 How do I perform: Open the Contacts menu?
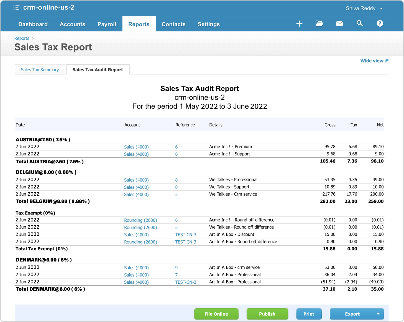click(173, 24)
